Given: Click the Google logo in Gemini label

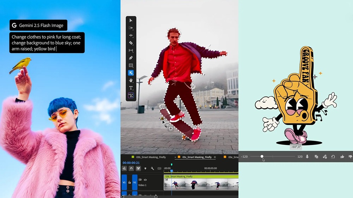Looking at the screenshot, I should coord(14,25).
